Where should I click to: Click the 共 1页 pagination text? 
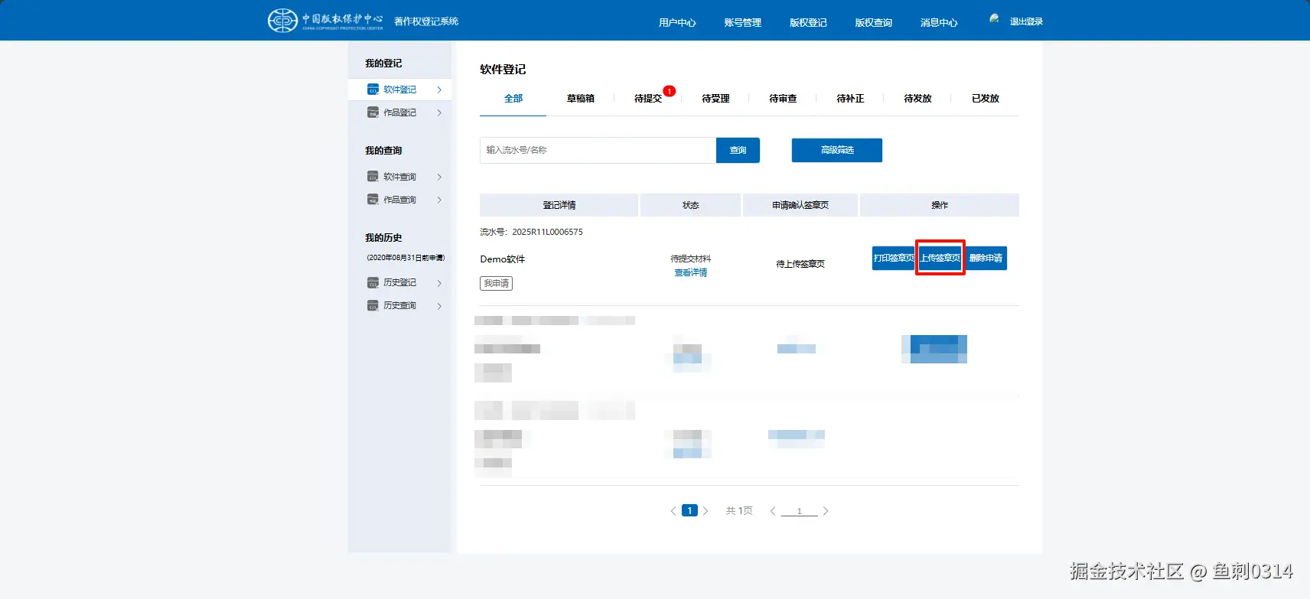(739, 511)
